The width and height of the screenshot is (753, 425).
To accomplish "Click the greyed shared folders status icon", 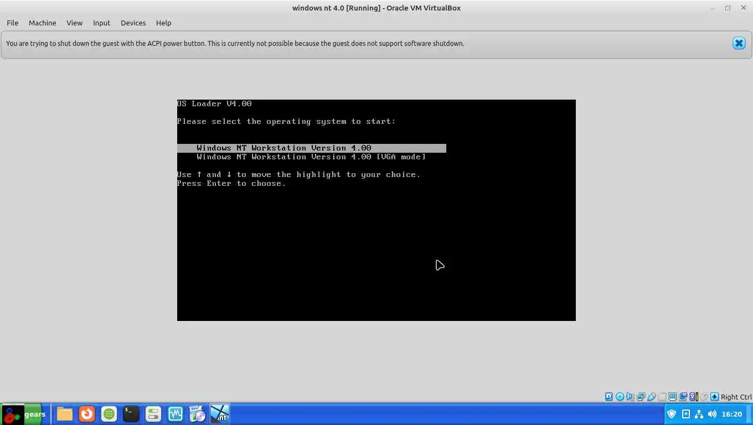I will 662,397.
